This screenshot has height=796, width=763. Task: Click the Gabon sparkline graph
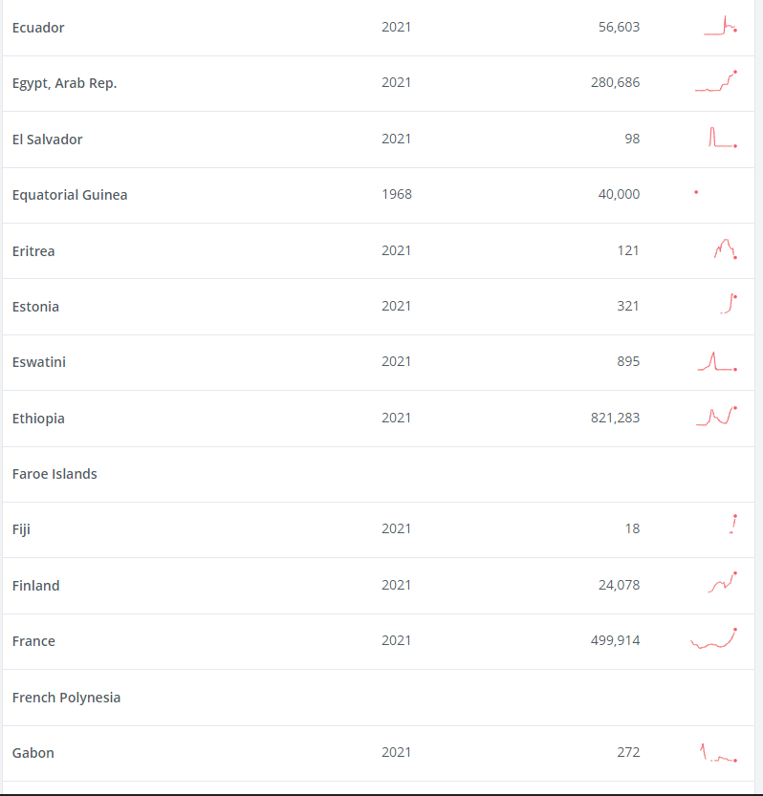(x=718, y=753)
